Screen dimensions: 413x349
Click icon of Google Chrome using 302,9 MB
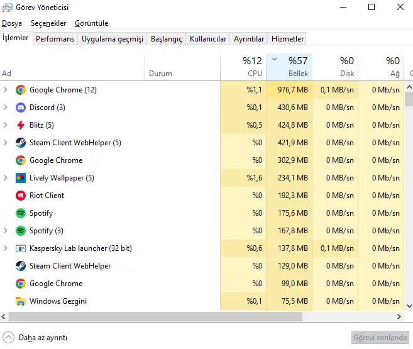point(21,160)
